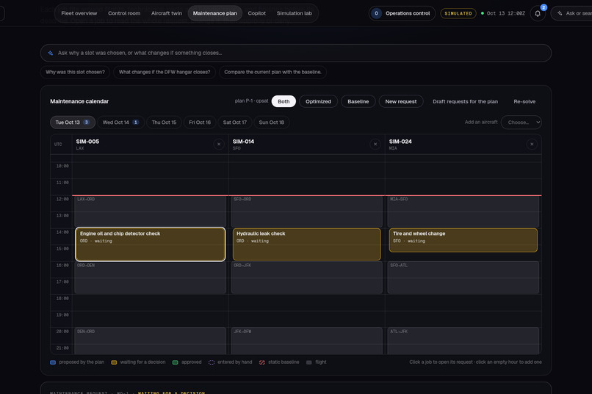The height and width of the screenshot is (394, 592).
Task: Click 'Compare the current plan with the baseline.'
Action: click(272, 72)
